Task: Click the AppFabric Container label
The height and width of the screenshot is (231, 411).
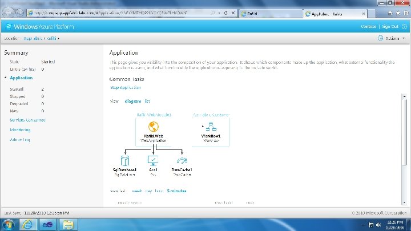Action: 211,115
